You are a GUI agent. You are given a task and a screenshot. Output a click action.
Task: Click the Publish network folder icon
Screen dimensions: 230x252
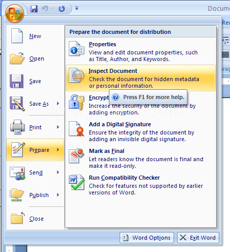point(16,195)
